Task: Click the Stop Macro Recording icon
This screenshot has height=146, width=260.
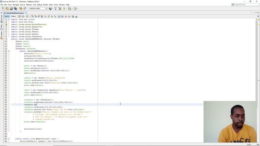Action: (x=69, y=16)
